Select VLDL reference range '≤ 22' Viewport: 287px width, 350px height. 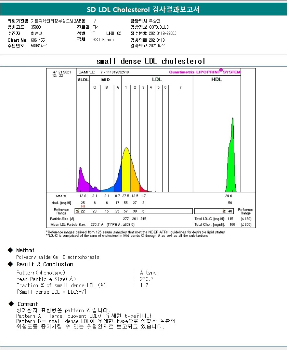80,211
